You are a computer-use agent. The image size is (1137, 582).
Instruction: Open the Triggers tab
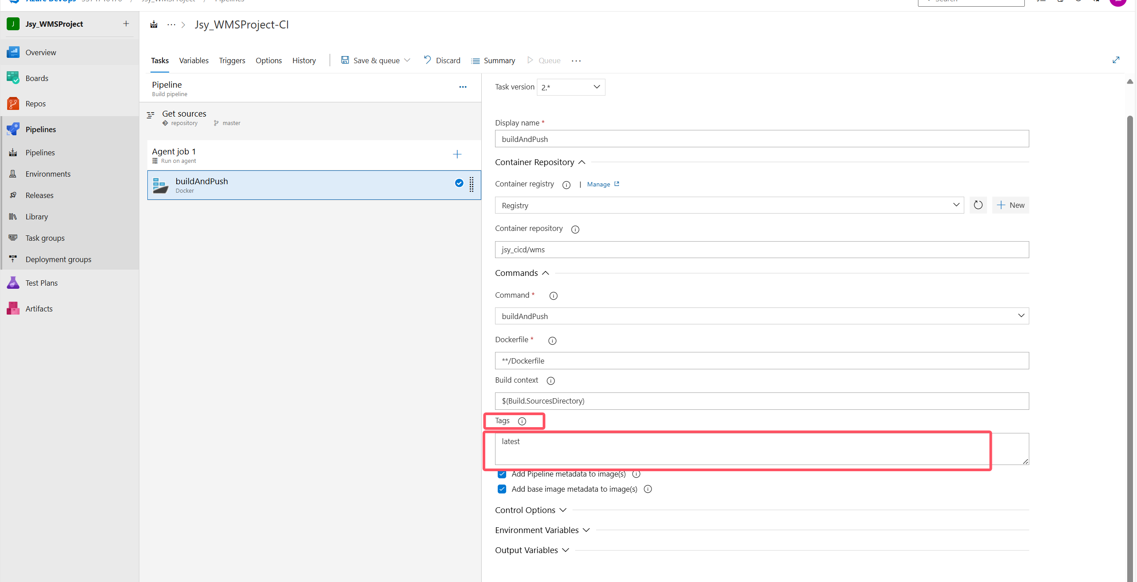pyautogui.click(x=232, y=61)
